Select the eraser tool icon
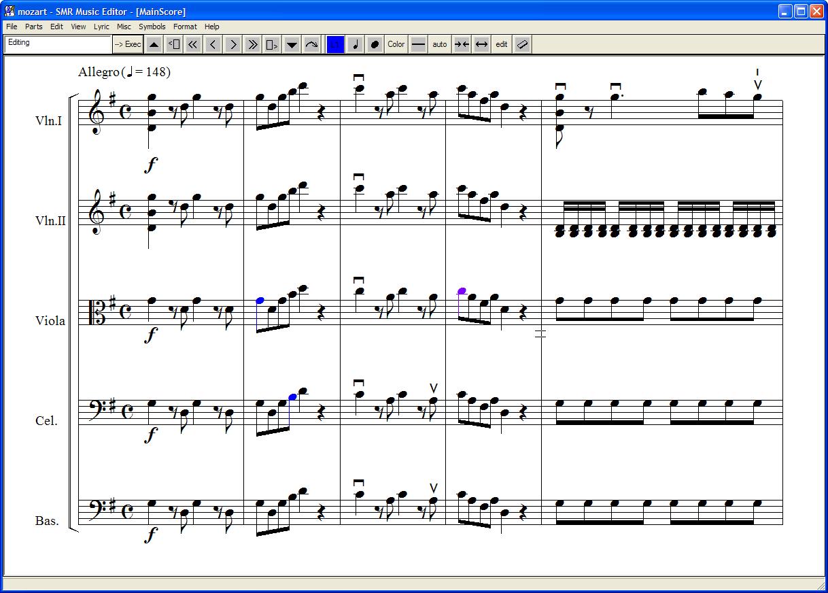This screenshot has width=828, height=593. coord(522,44)
